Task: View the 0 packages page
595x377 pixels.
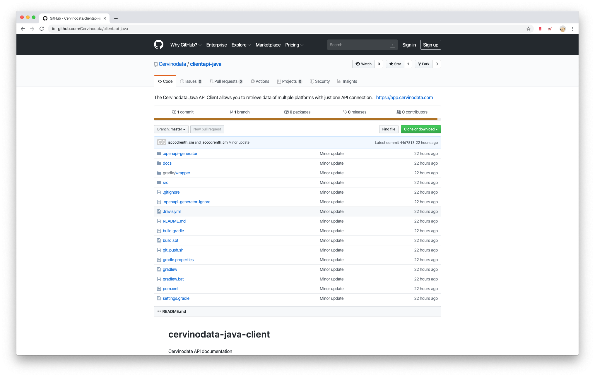Action: [x=297, y=112]
